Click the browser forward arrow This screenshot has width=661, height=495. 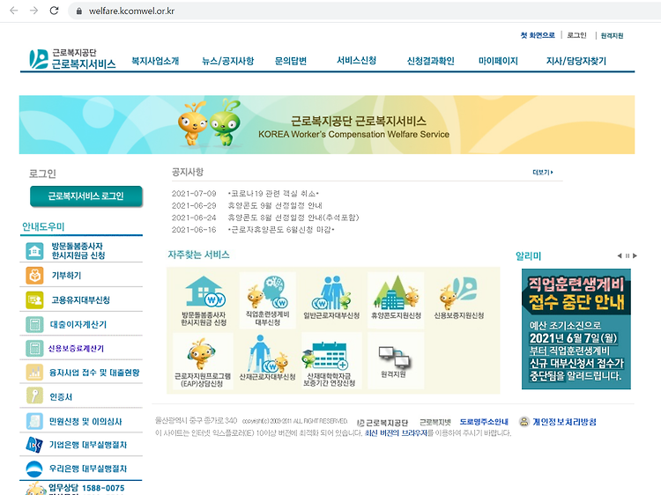pyautogui.click(x=33, y=11)
